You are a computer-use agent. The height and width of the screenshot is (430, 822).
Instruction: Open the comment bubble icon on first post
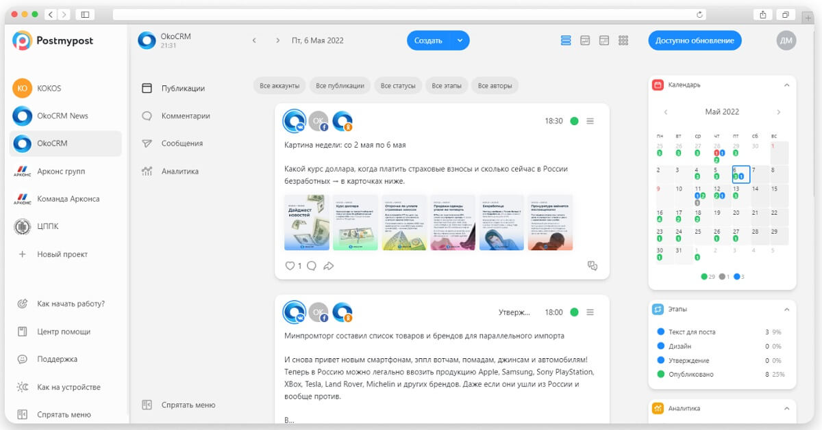point(311,266)
